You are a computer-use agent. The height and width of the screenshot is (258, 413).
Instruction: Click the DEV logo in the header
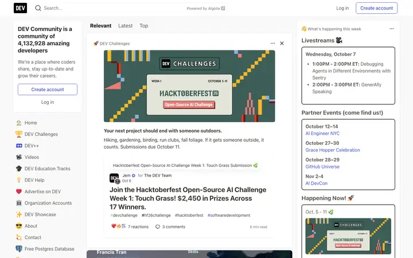click(x=20, y=8)
